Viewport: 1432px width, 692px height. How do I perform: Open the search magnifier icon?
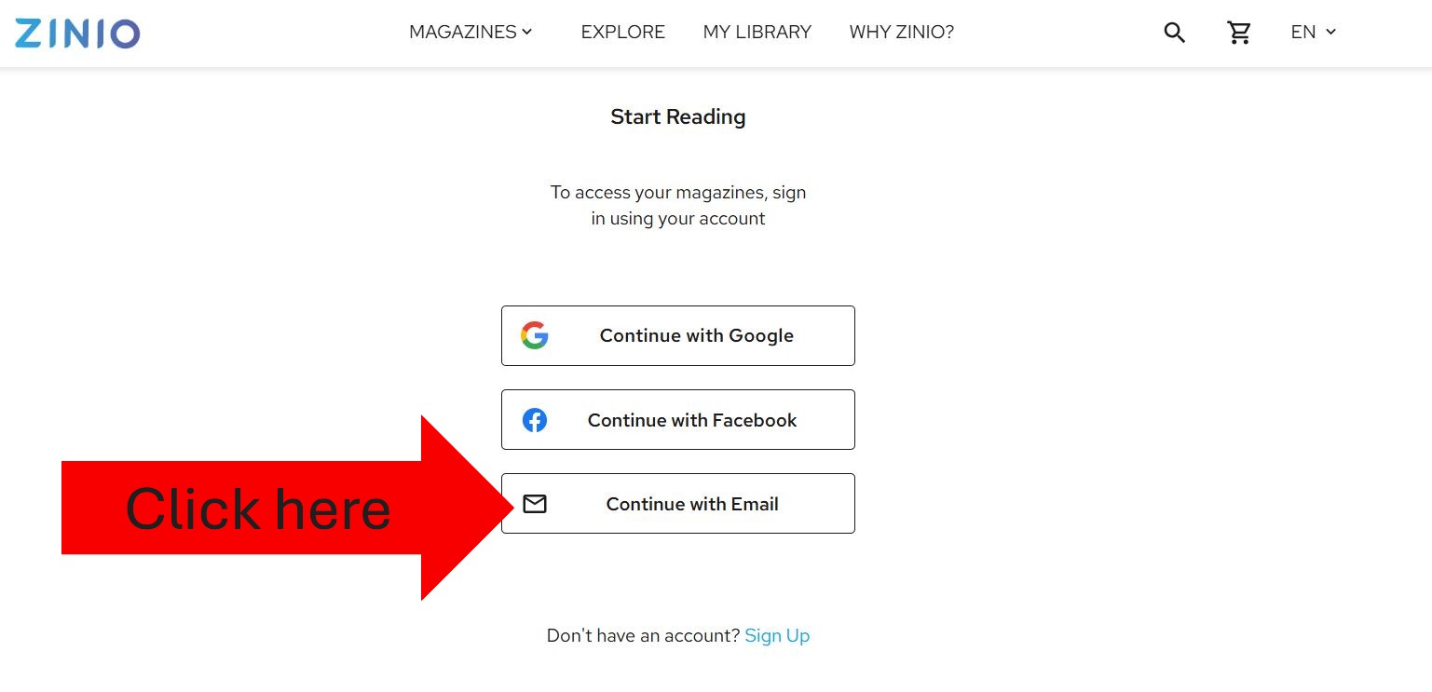1174,33
